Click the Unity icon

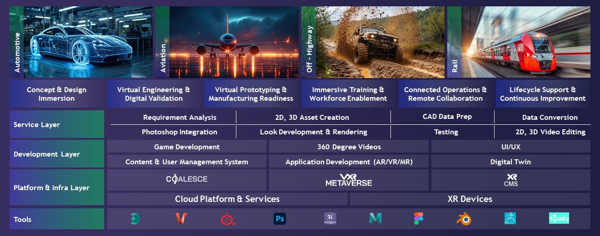(559, 218)
